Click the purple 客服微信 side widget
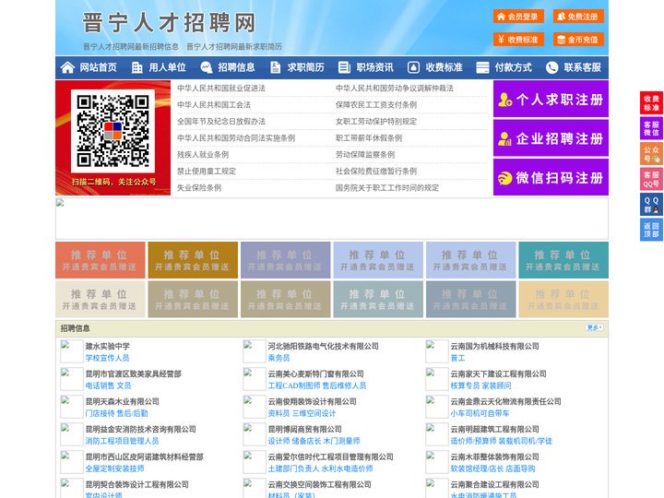664x498 pixels. point(651,128)
